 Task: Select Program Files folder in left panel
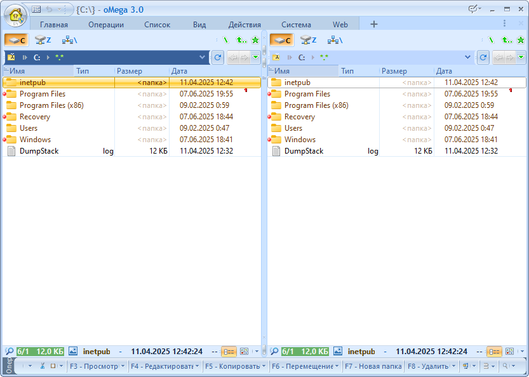131,94
